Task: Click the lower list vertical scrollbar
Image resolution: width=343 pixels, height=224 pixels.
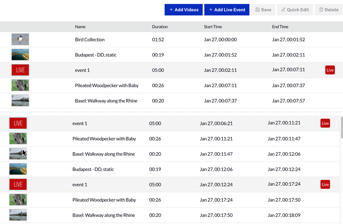Action: coord(341,128)
